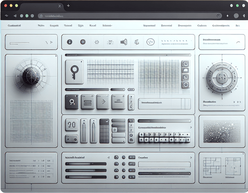Select the megaphone icon in top toolbar
This screenshot has height=193, width=248.
pos(124,42)
